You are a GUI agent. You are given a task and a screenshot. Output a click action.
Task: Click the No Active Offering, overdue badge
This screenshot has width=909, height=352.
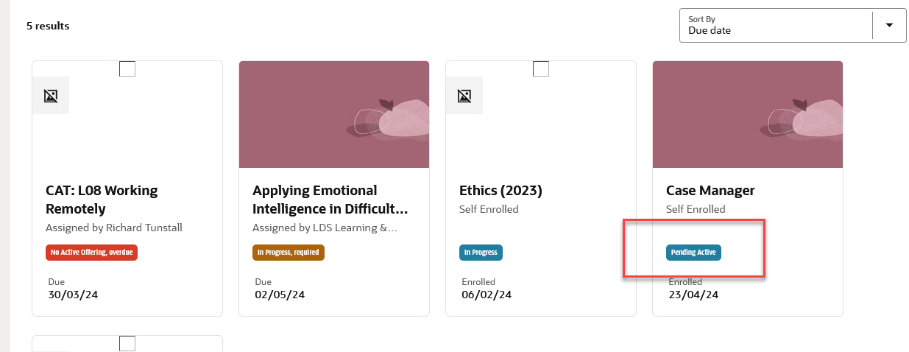91,253
